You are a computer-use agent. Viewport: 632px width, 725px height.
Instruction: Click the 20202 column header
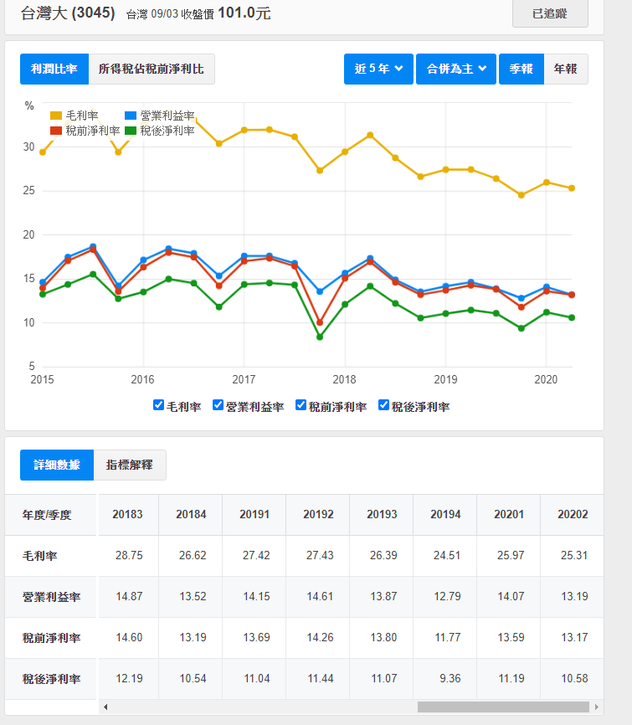tap(573, 515)
